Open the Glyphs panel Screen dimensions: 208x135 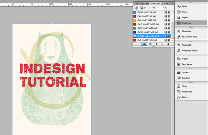click(191, 58)
